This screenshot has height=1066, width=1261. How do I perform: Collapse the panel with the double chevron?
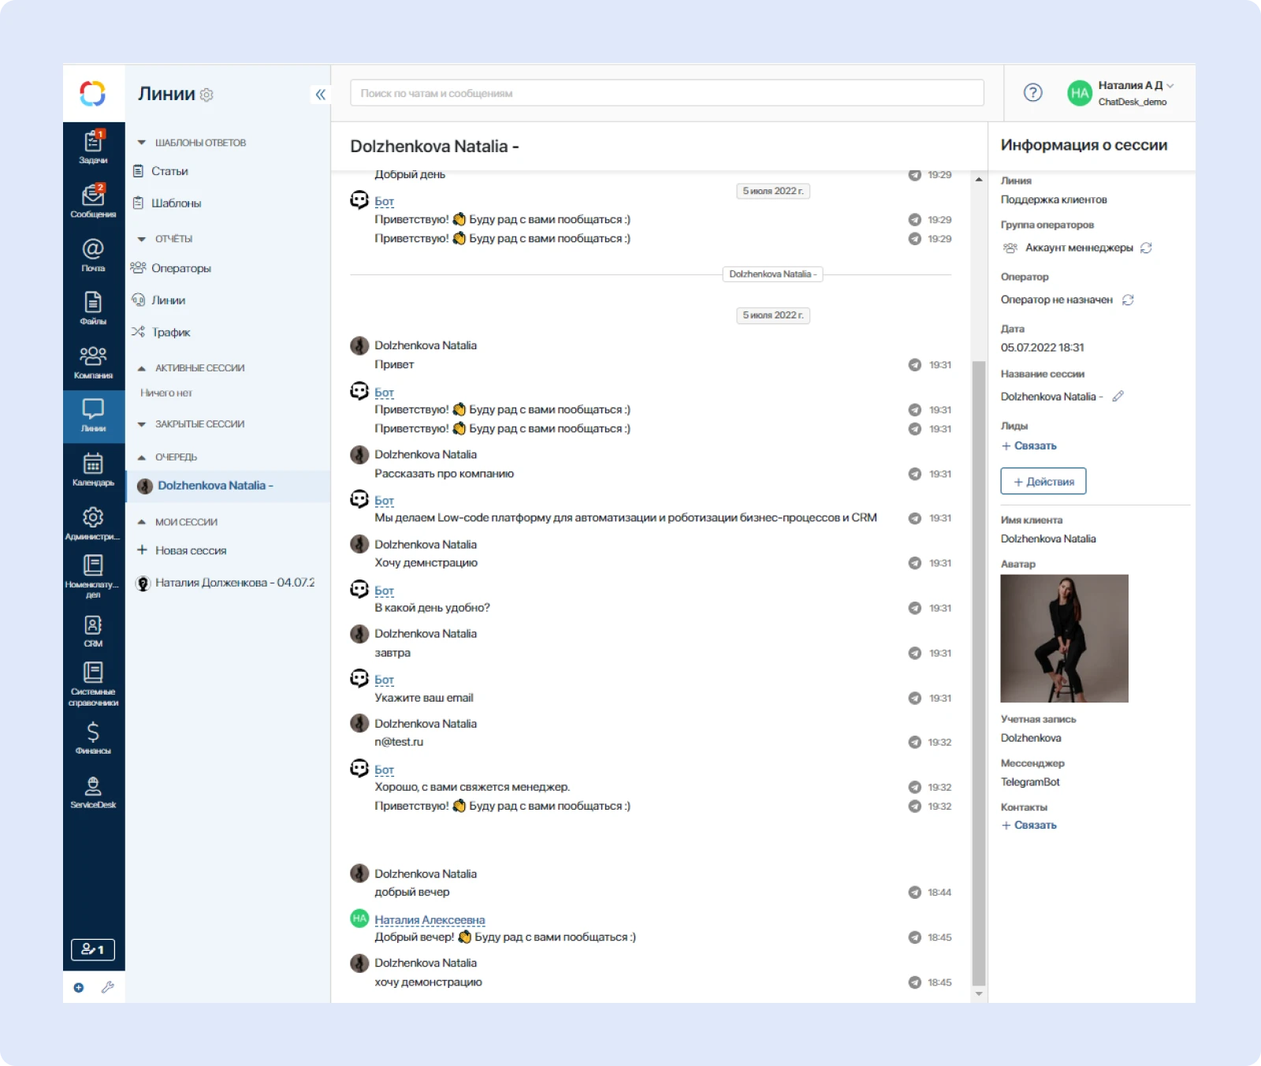(x=319, y=94)
